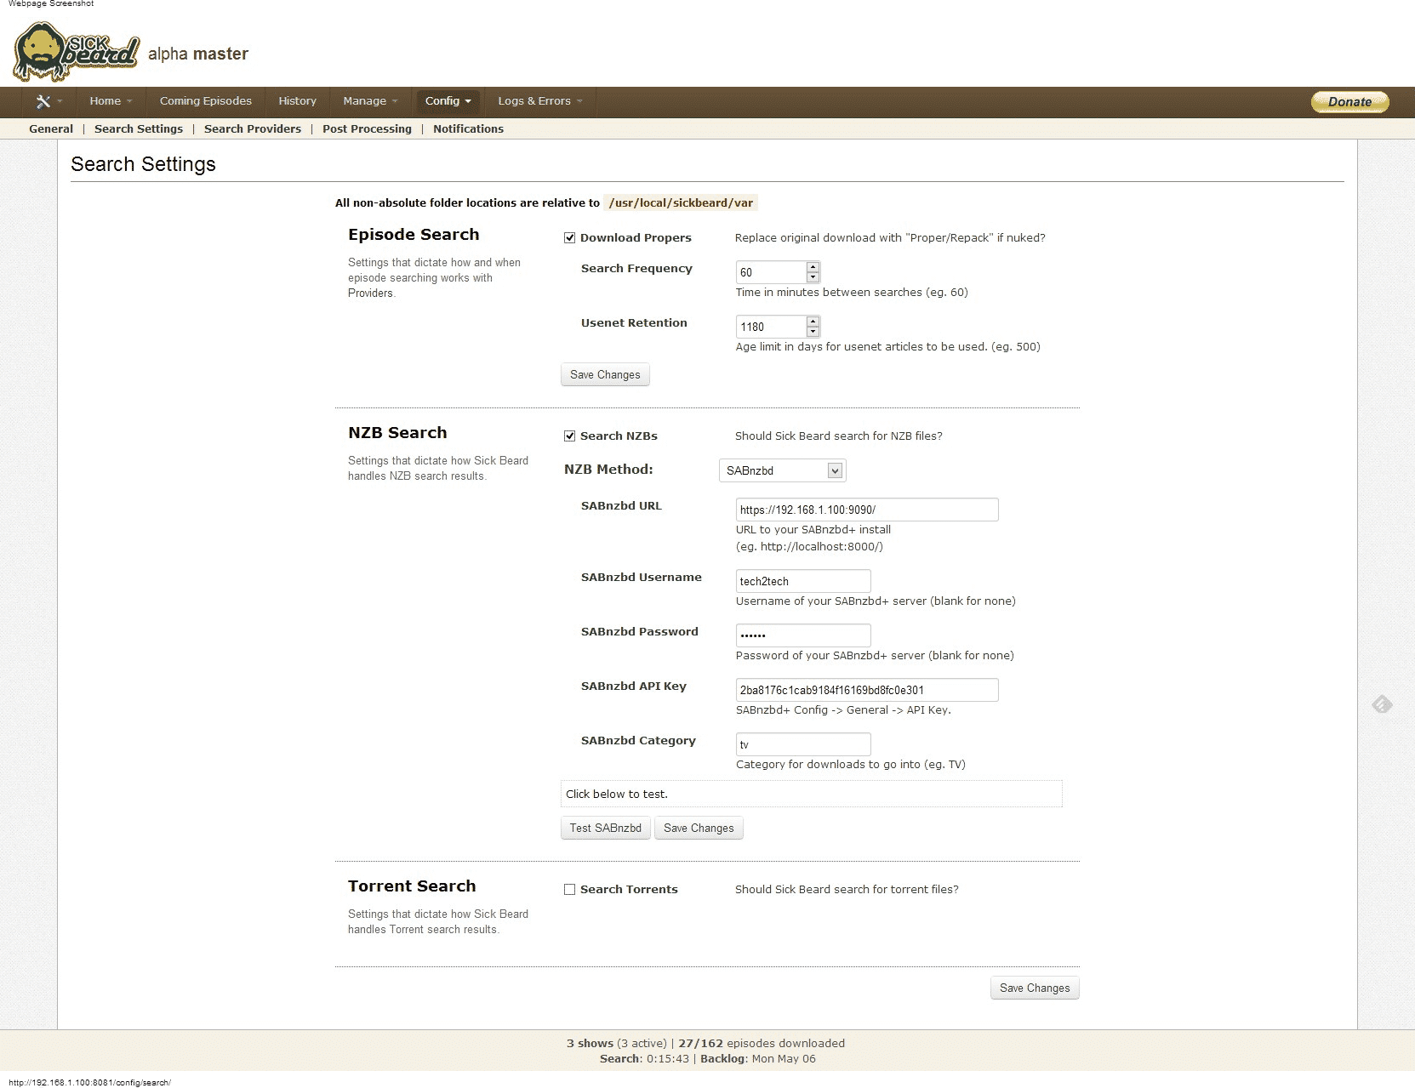The image size is (1415, 1088).
Task: Decrease Usenet Retention with down arrow
Action: [x=813, y=332]
